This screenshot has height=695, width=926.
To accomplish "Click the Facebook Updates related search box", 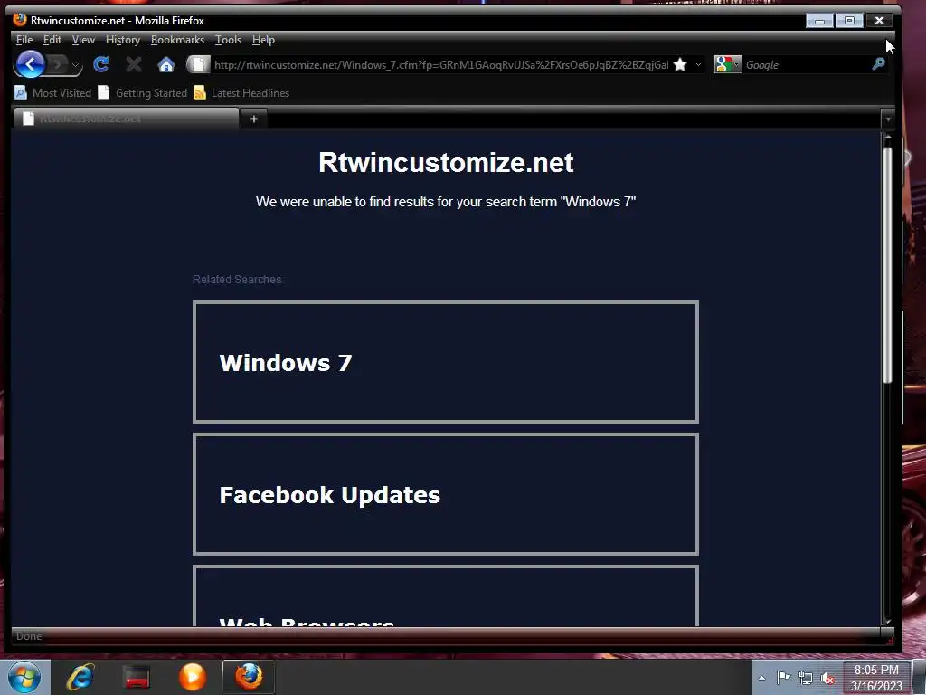I will tap(445, 494).
